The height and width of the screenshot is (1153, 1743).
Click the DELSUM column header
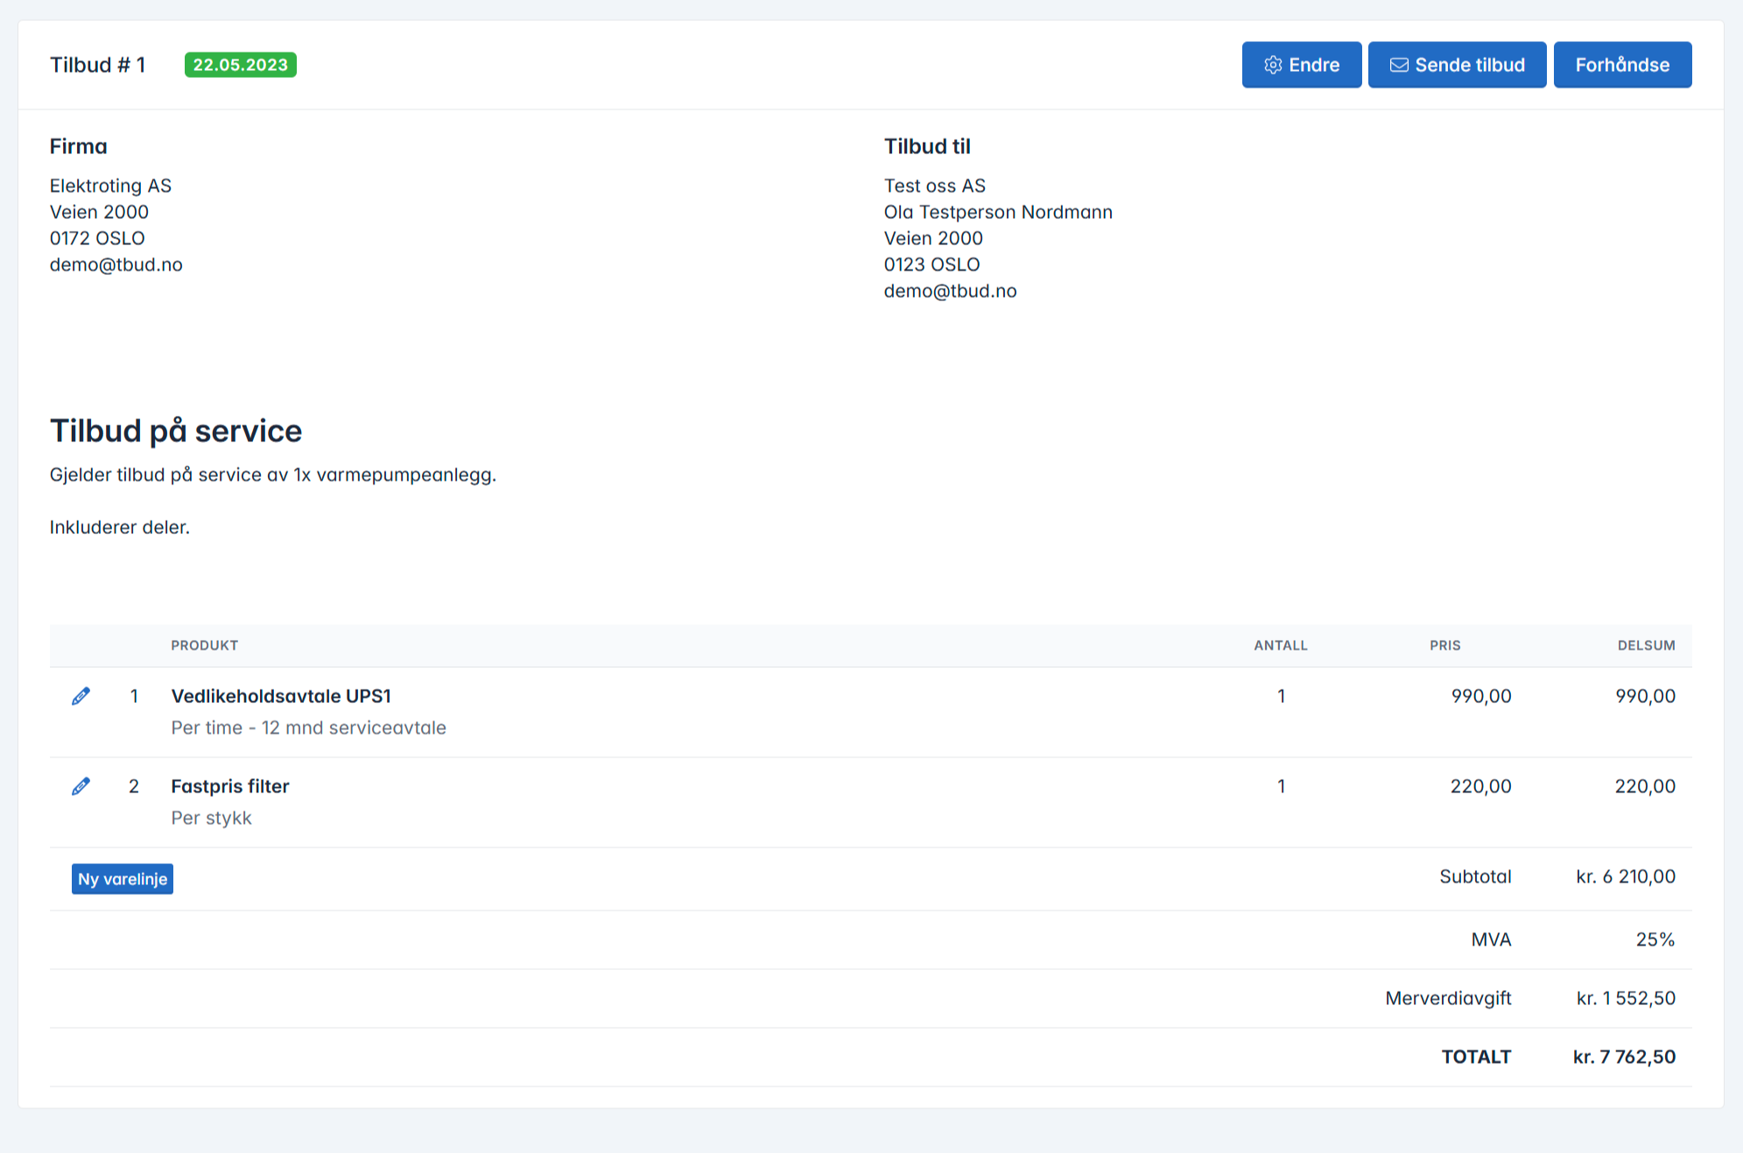coord(1646,645)
